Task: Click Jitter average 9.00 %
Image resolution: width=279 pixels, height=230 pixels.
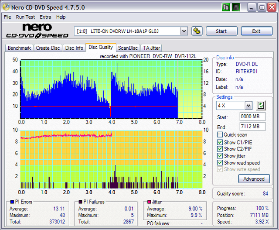Action: (x=195, y=209)
